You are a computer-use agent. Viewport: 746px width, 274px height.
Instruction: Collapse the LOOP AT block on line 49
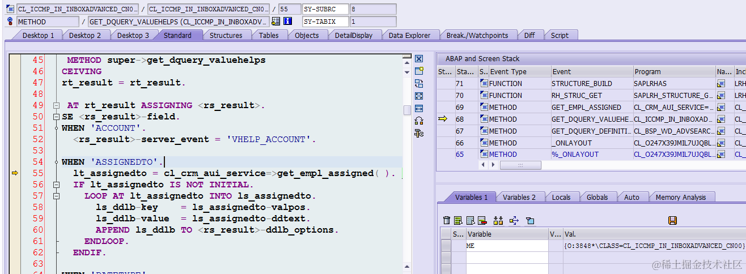point(56,106)
